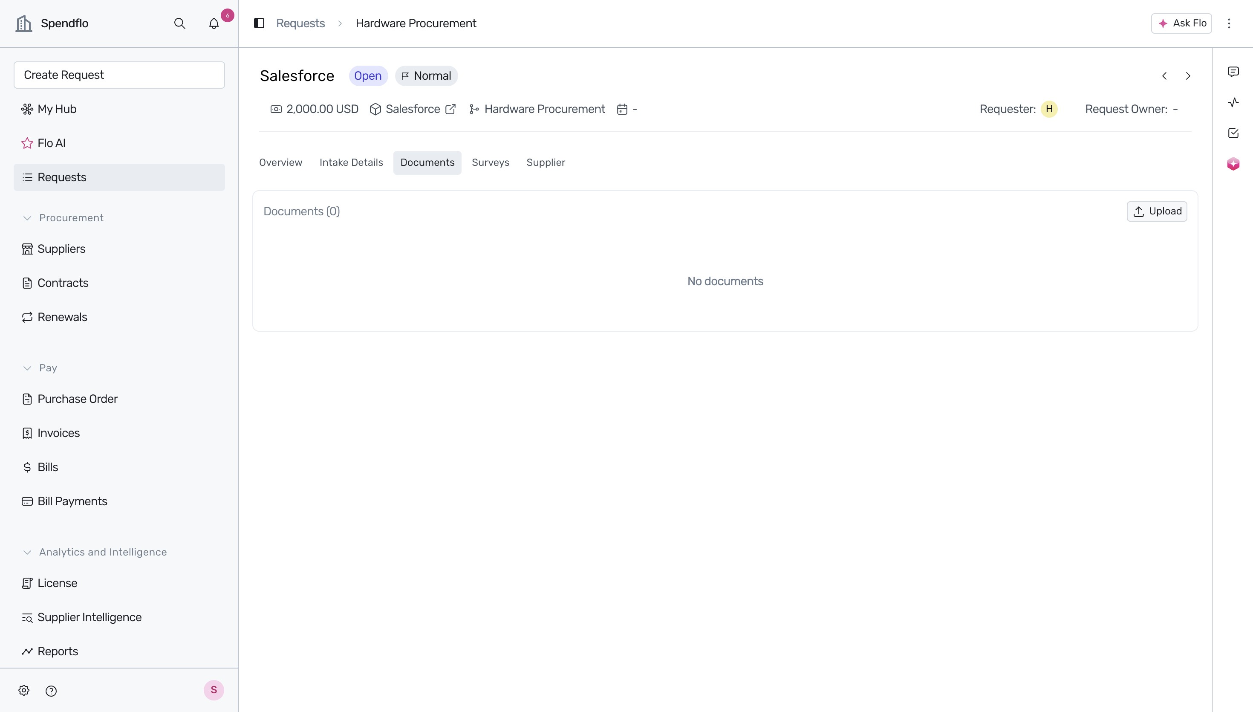Click the Salesforce vendor box icon
The image size is (1253, 712).
pyautogui.click(x=375, y=109)
